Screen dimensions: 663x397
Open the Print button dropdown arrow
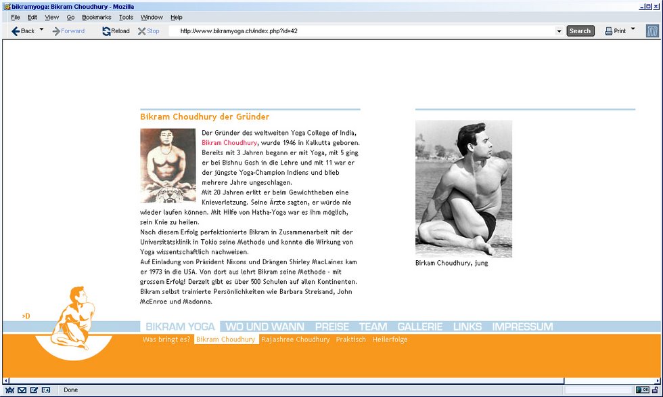pyautogui.click(x=633, y=29)
